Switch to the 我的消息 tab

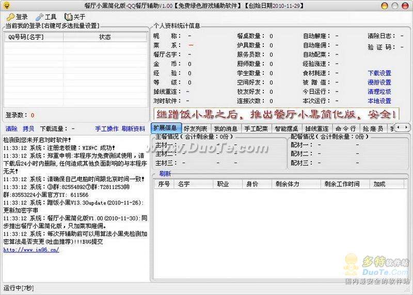pyautogui.click(x=226, y=129)
